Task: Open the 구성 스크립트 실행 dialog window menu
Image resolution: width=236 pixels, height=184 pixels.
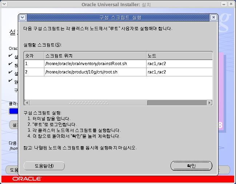Action: tap(23, 17)
